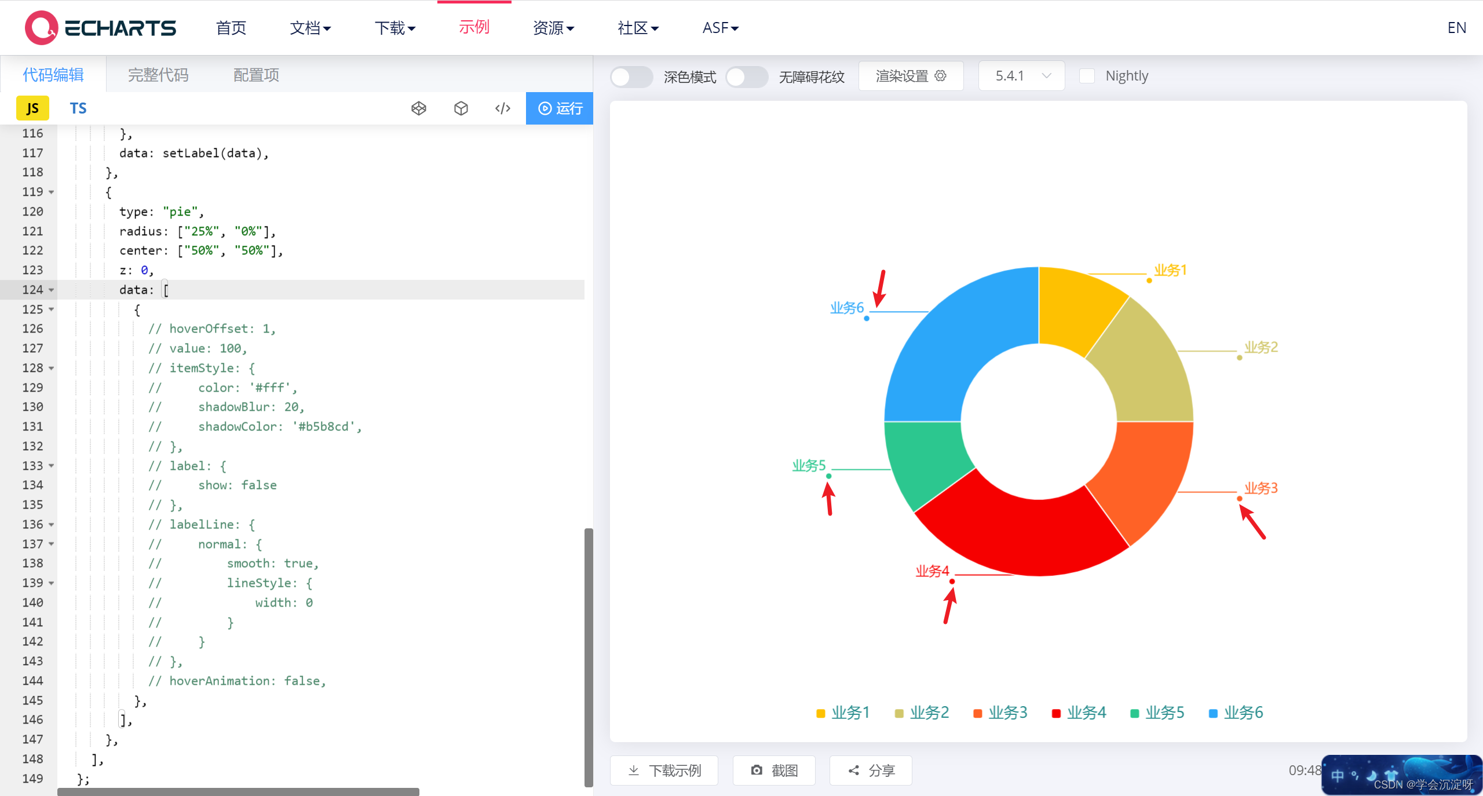
Task: Toggle 业务2 legend item
Action: point(922,713)
